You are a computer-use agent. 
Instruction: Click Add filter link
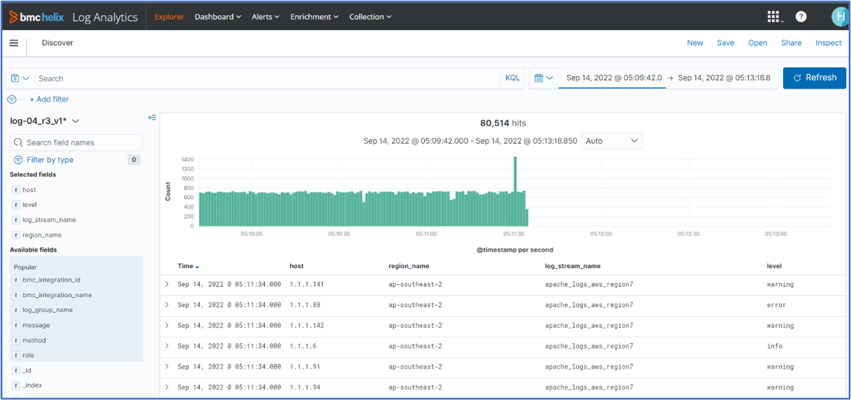coord(49,99)
